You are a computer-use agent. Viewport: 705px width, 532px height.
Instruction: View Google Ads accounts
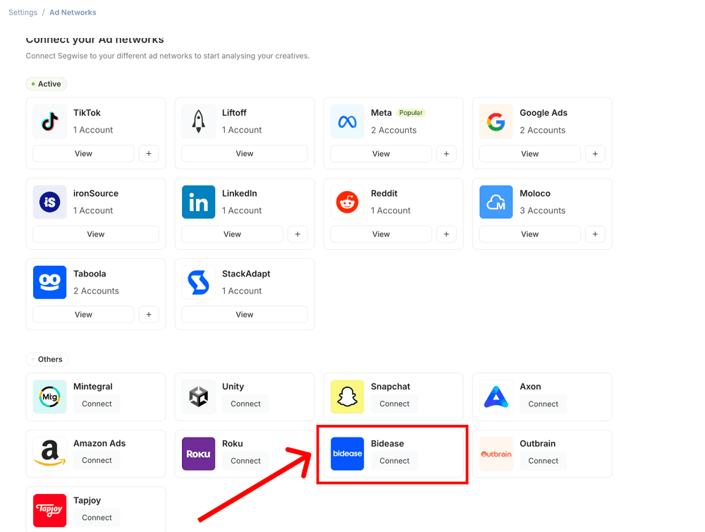pos(529,154)
